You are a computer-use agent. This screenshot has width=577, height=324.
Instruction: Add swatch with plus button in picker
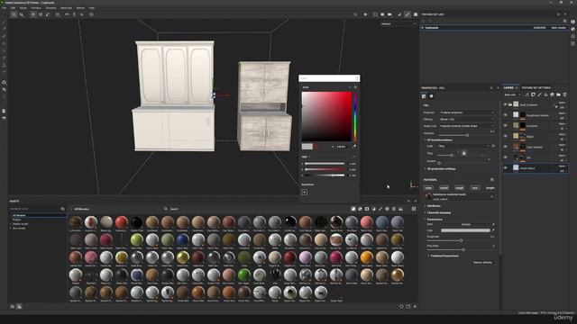(x=305, y=192)
